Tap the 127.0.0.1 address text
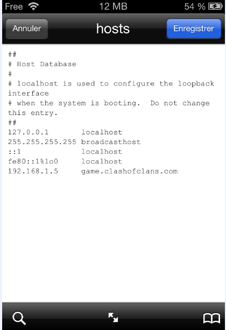Screen dimensions: 226x330 (28, 132)
